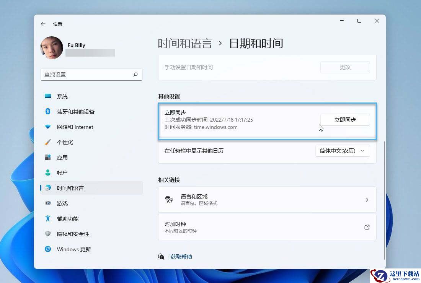Maximize the 设置 window
Image resolution: width=421 pixels, height=283 pixels.
pyautogui.click(x=359, y=21)
